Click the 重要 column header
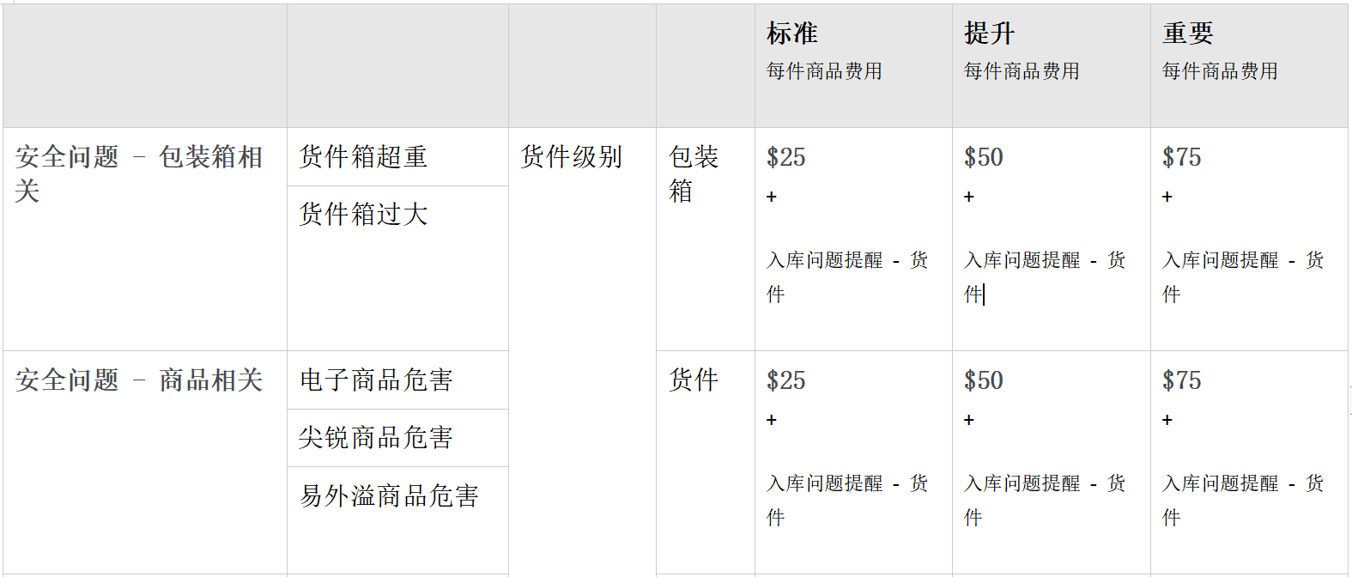This screenshot has height=577, width=1352. 1187,33
